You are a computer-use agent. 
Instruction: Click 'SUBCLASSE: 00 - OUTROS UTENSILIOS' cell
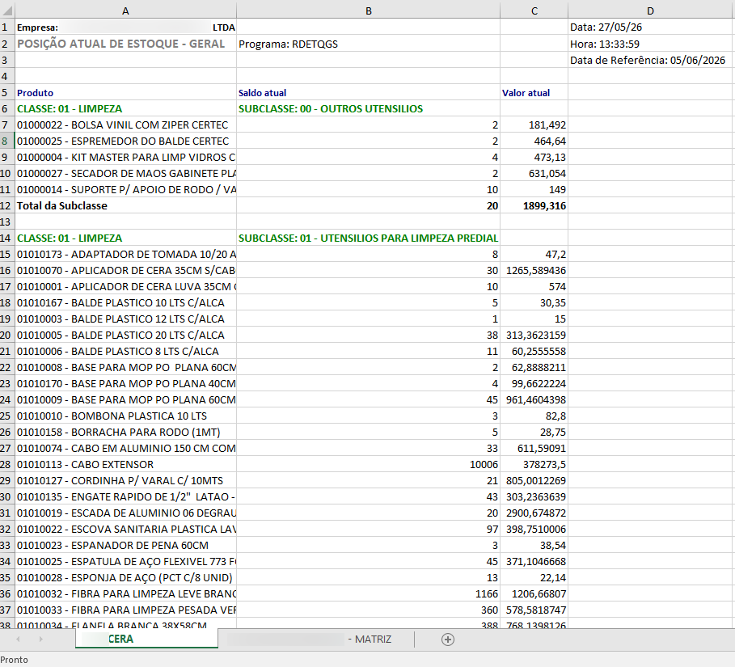(x=368, y=109)
